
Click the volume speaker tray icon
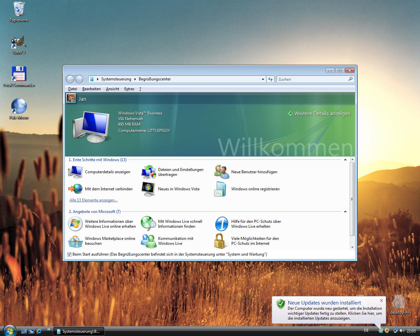point(402,330)
